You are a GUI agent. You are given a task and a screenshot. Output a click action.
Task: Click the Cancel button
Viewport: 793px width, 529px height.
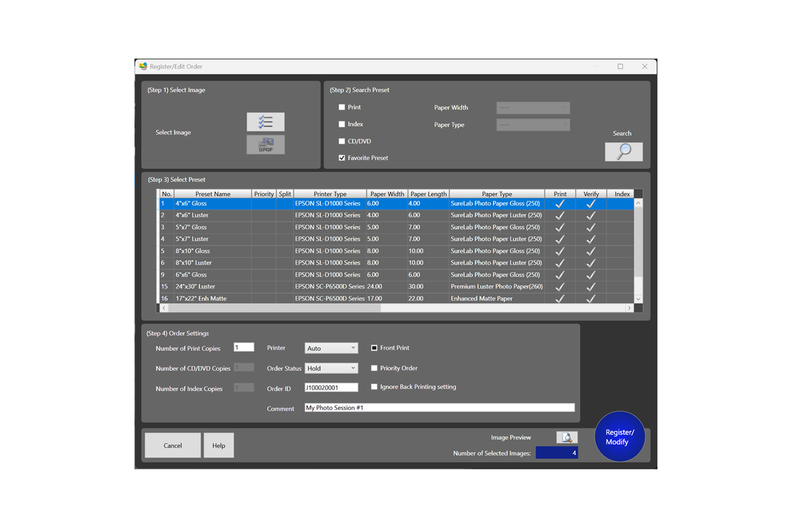[x=172, y=446]
